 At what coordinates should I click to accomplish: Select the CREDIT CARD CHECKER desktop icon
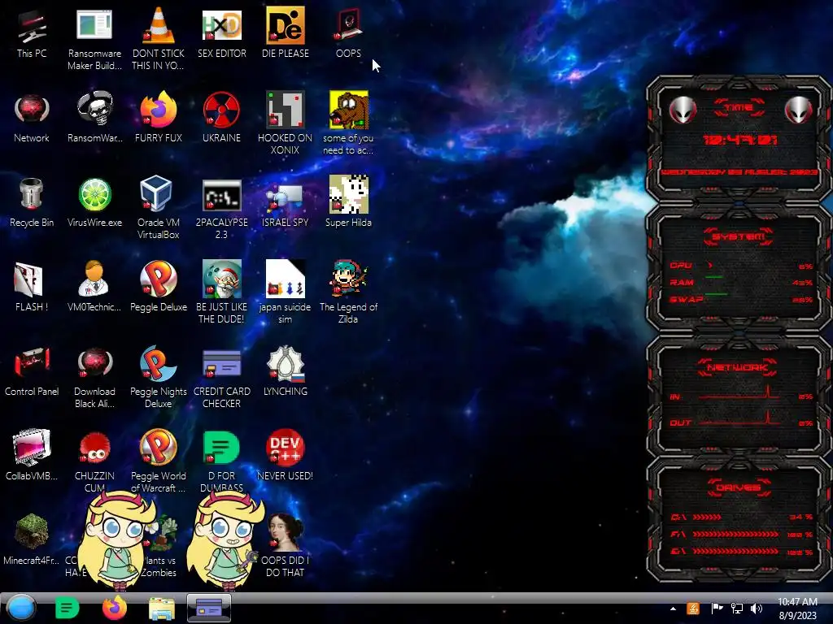coord(221,365)
